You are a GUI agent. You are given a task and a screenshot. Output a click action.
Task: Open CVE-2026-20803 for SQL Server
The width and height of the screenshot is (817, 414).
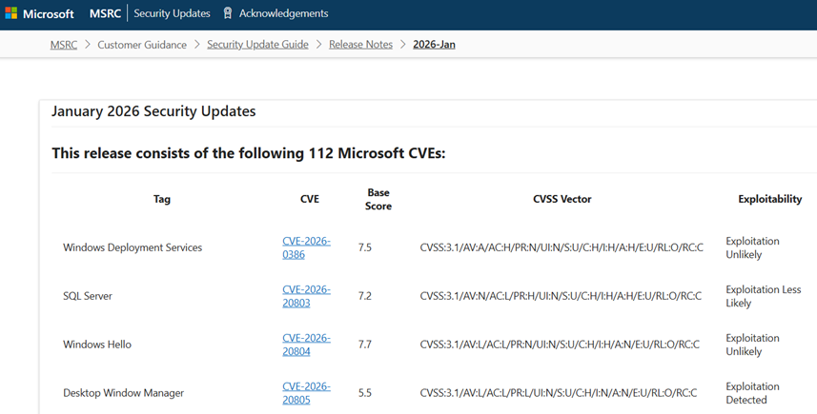306,296
